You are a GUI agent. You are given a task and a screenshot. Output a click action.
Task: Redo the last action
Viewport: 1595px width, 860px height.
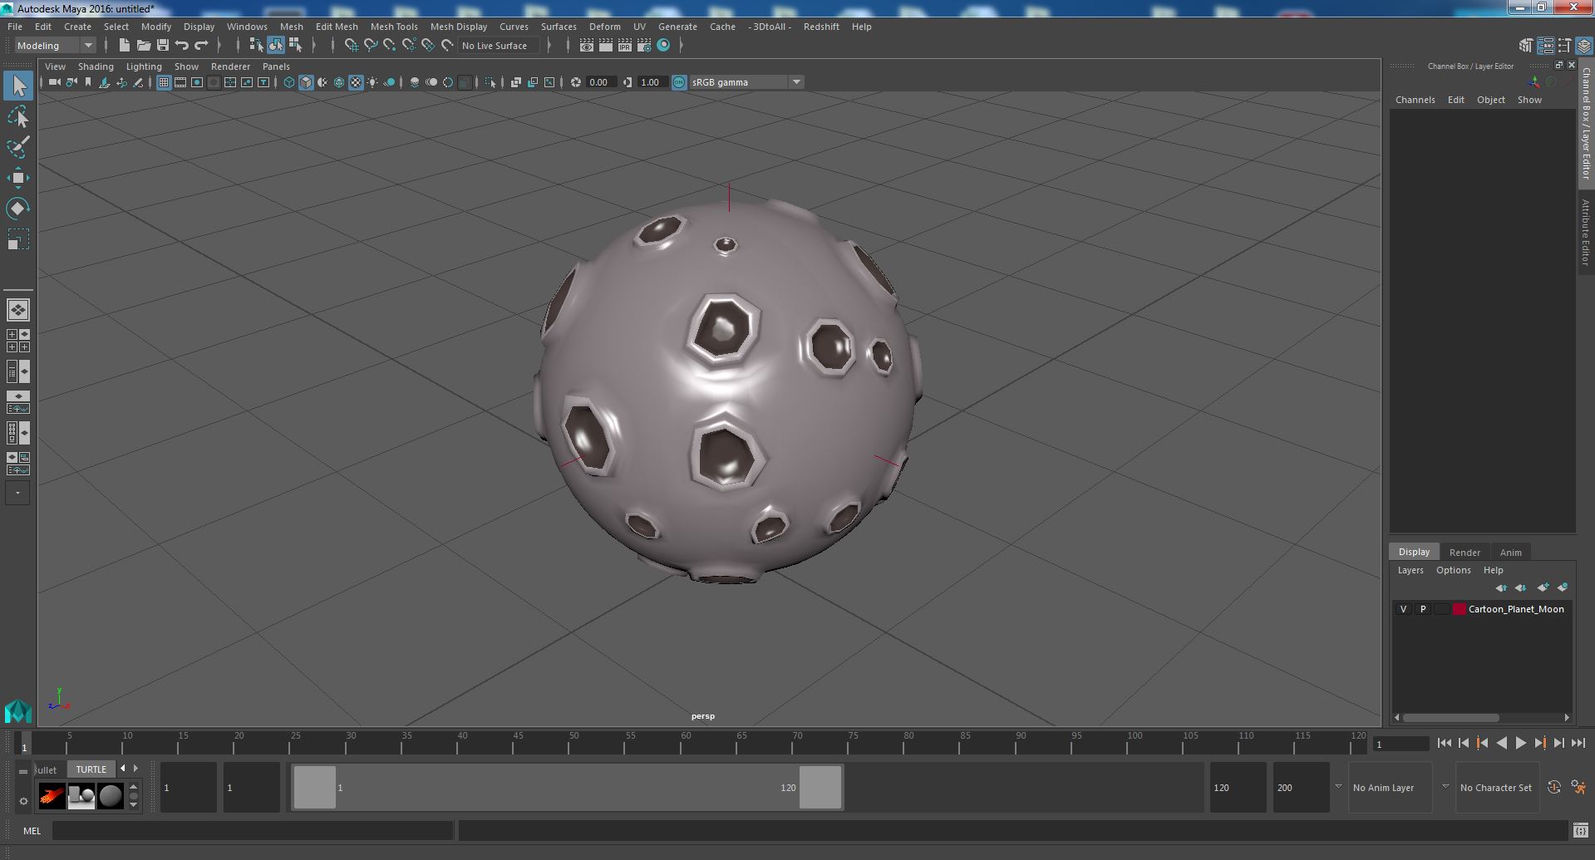pos(201,46)
